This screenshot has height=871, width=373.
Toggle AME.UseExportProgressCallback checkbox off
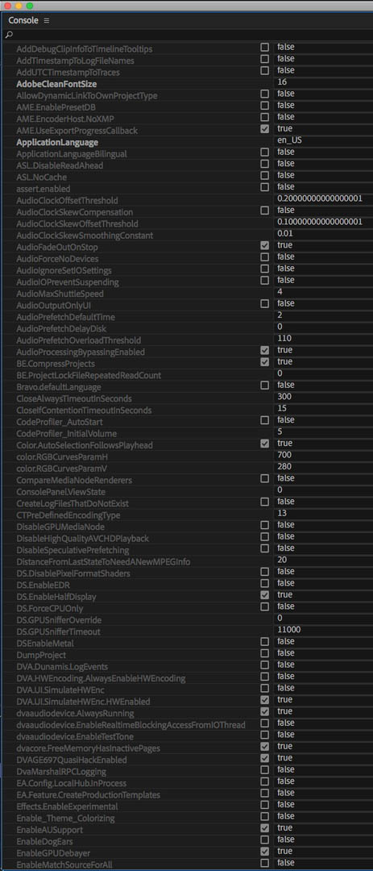pyautogui.click(x=265, y=129)
